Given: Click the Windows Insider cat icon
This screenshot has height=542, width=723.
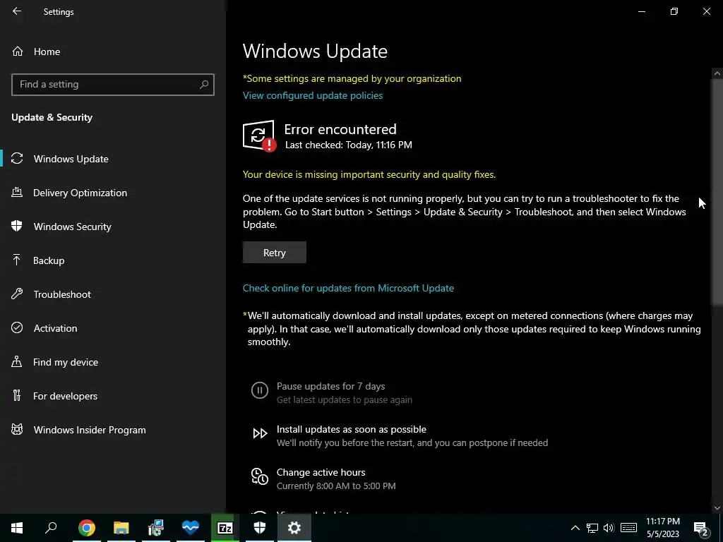Looking at the screenshot, I should (x=17, y=430).
